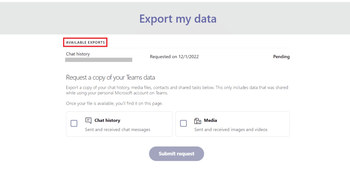
Task: Click the Once your file is available note
Action: 114,103
